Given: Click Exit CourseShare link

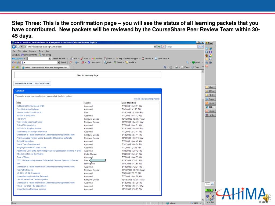Looking at the screenshot, I should point(42,84).
